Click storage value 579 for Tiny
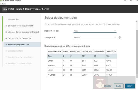The height and width of the screenshot is (90, 138). pyautogui.click(x=84, y=56)
